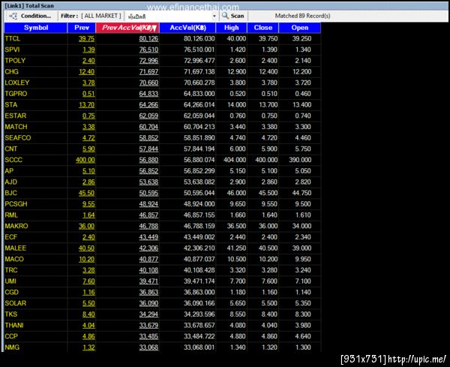Click AccVal 42,306.210 for MALEE
Image resolution: width=450 pixels, height=367 pixels.
click(199, 248)
